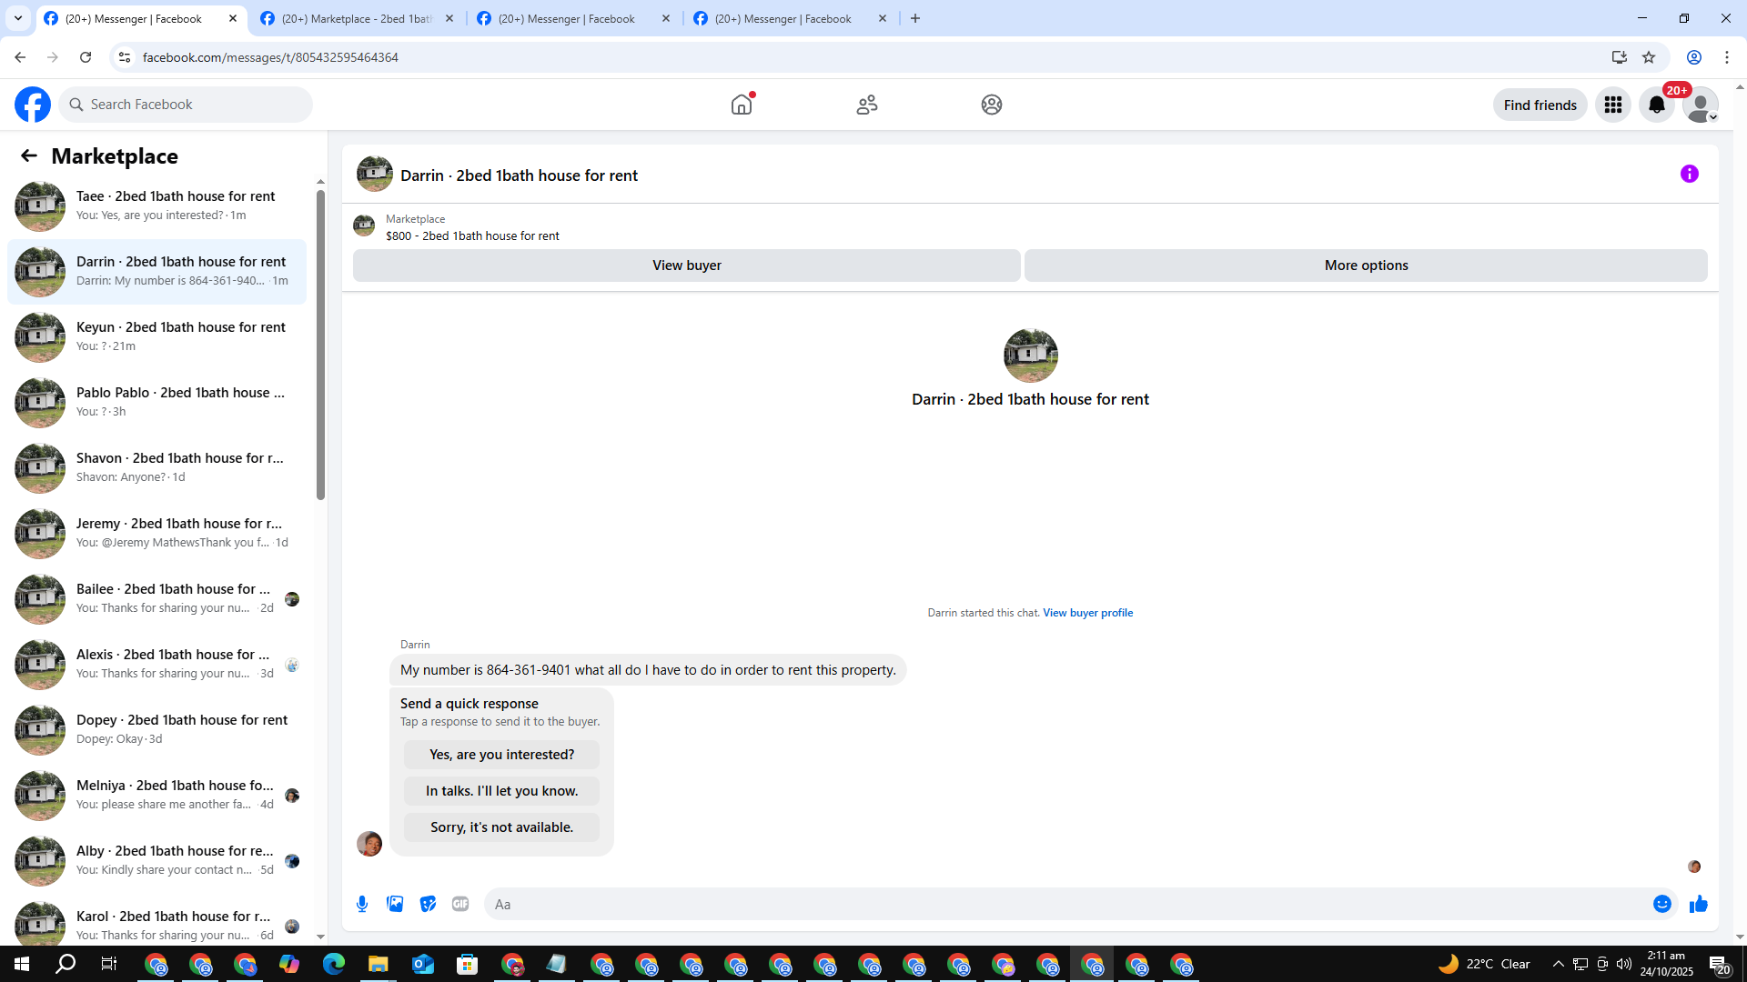
Task: Open the volume control in system tray
Action: (1624, 964)
